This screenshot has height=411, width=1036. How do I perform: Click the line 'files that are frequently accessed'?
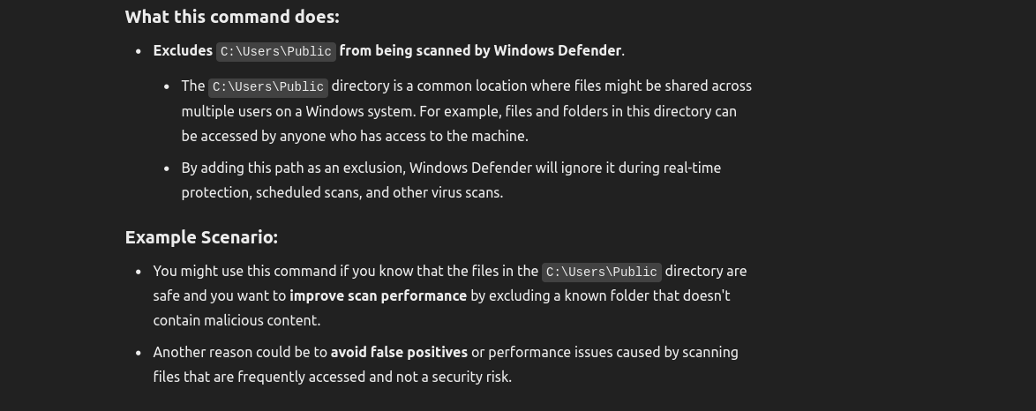point(333,377)
